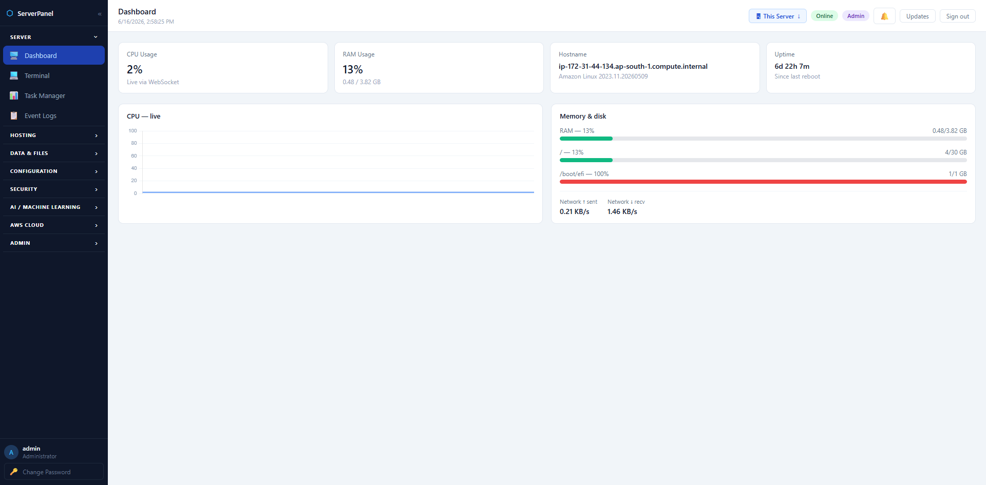
Task: Click the Memory & disk heading
Action: click(583, 117)
